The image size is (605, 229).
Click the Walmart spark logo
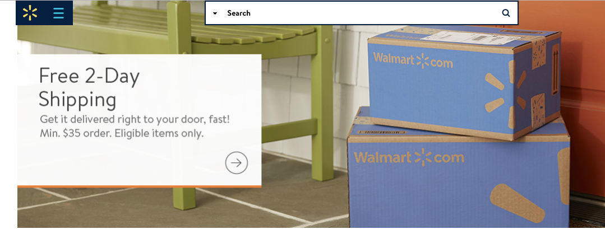[x=30, y=13]
